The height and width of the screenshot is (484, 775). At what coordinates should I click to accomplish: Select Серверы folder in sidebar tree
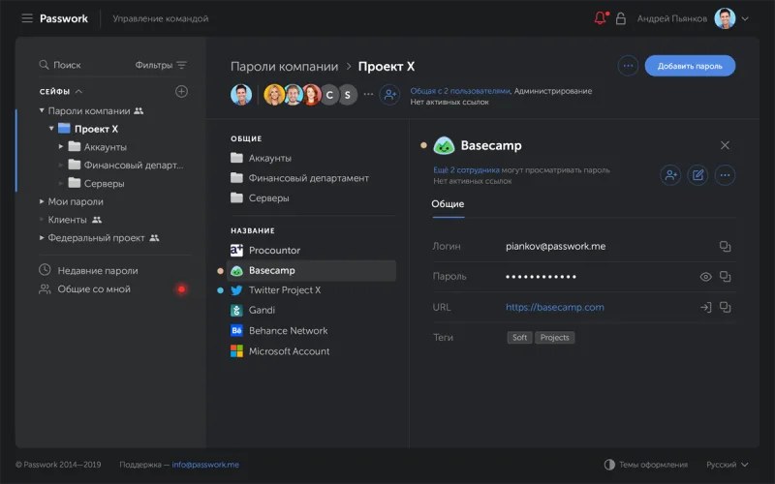tap(104, 183)
